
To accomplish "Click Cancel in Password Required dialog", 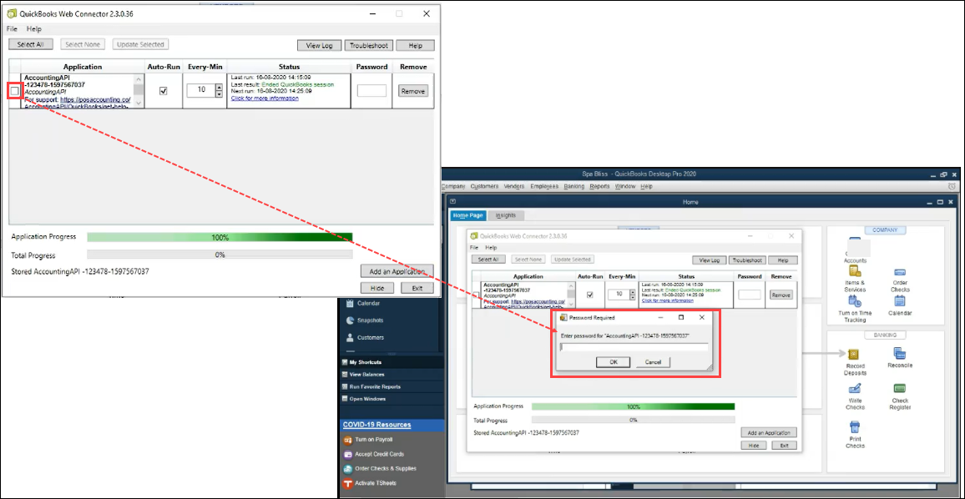I will click(652, 362).
